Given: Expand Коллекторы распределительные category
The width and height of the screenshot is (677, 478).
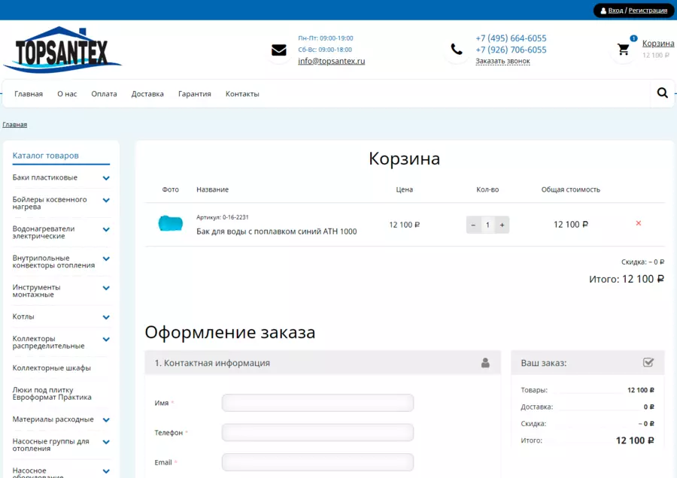Looking at the screenshot, I should coord(106,339).
